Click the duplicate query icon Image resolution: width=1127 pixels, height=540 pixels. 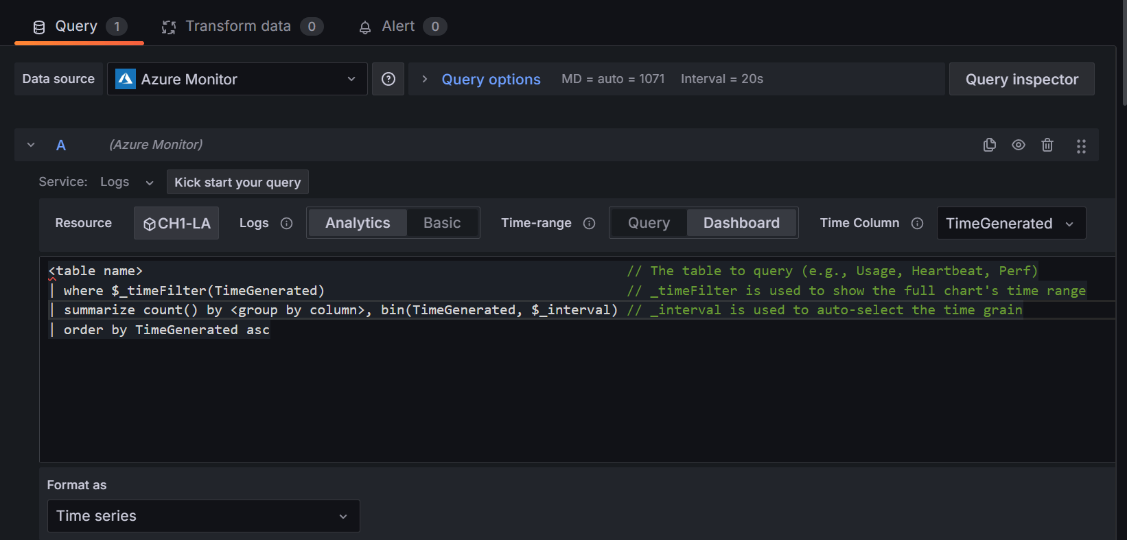pos(989,145)
